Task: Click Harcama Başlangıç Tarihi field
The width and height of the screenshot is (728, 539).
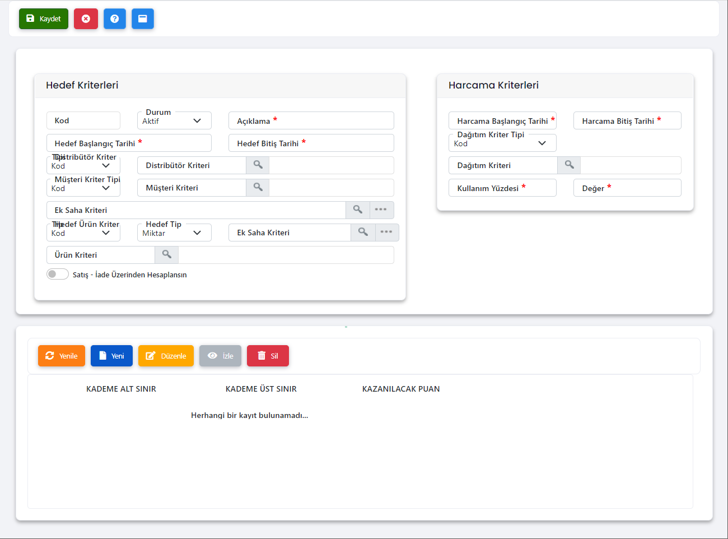Action: pos(502,120)
